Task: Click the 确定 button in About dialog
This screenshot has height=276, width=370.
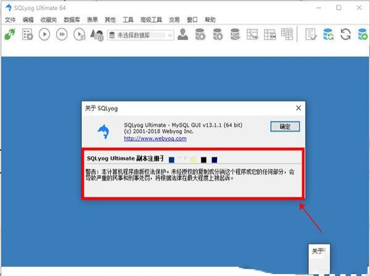Action: point(285,126)
